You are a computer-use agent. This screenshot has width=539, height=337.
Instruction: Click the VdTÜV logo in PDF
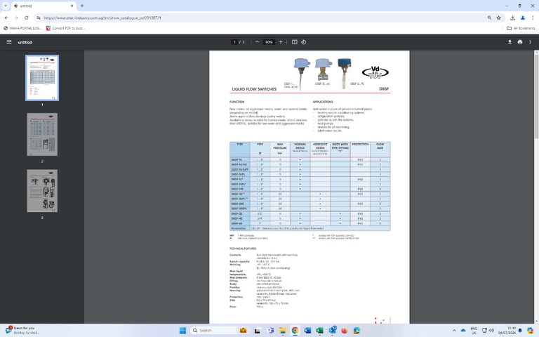click(x=375, y=72)
